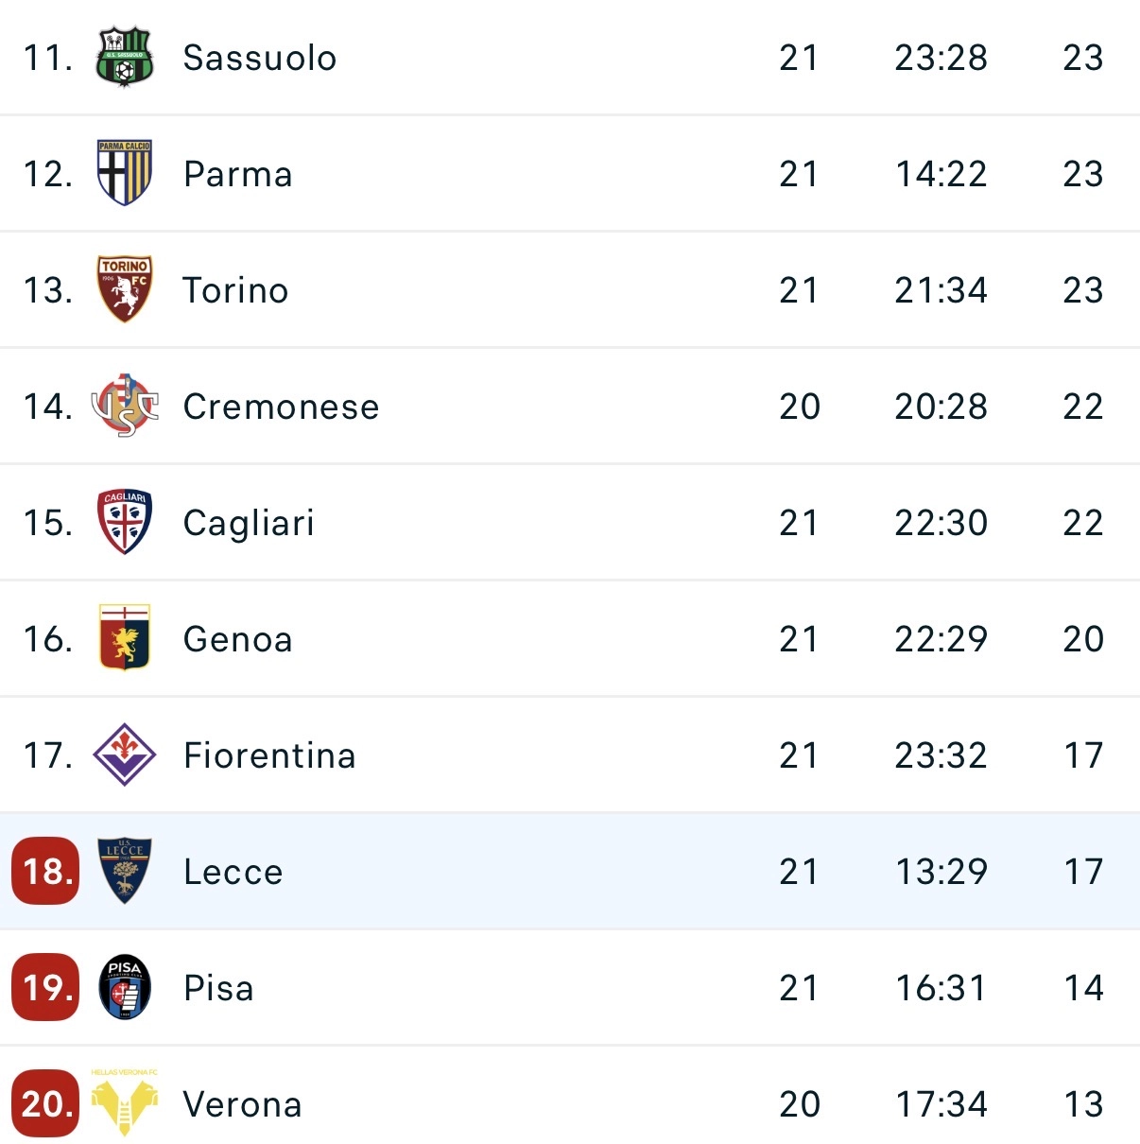The height and width of the screenshot is (1144, 1140).
Task: Click the Lecce club badge
Action: pos(124,871)
